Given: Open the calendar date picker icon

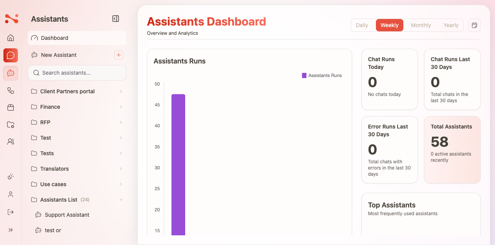Looking at the screenshot, I should pos(475,25).
